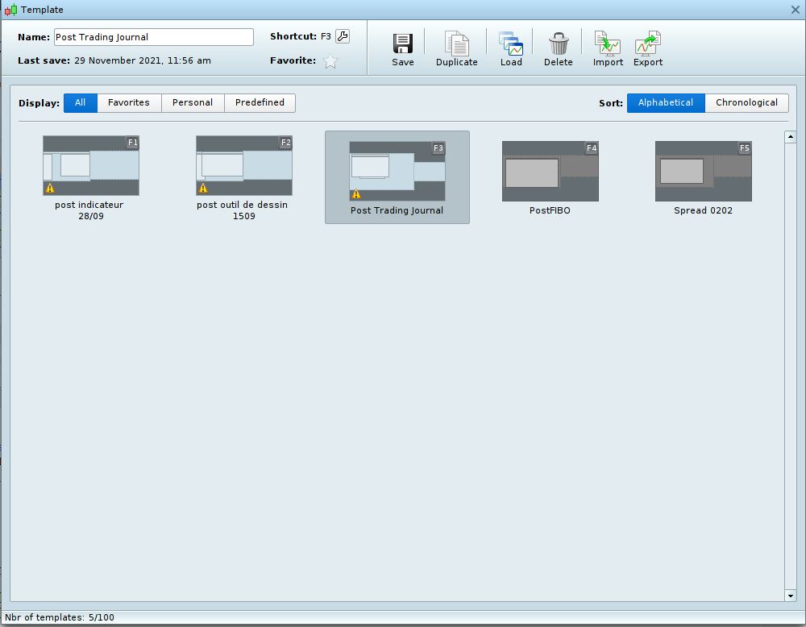Click the Save floppy disk icon
The image size is (806, 627).
(x=402, y=44)
